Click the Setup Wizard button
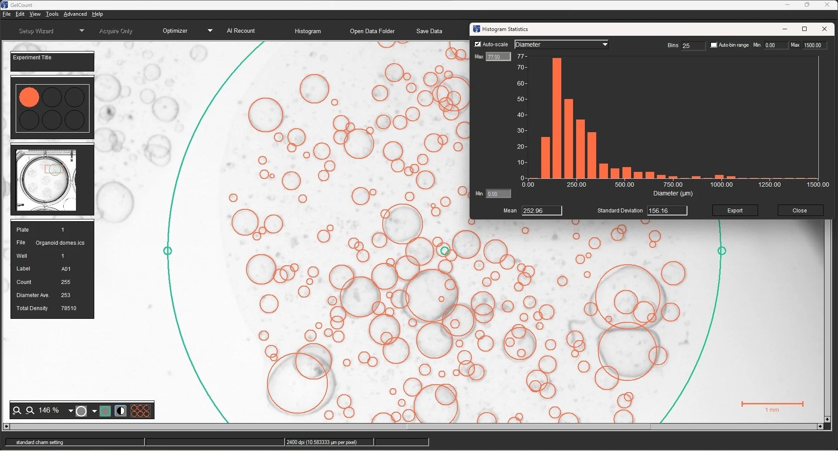 pos(36,31)
